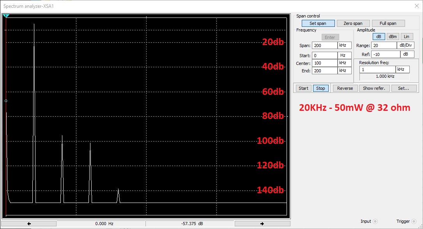Open the Span kHz unit dropdown

point(345,45)
